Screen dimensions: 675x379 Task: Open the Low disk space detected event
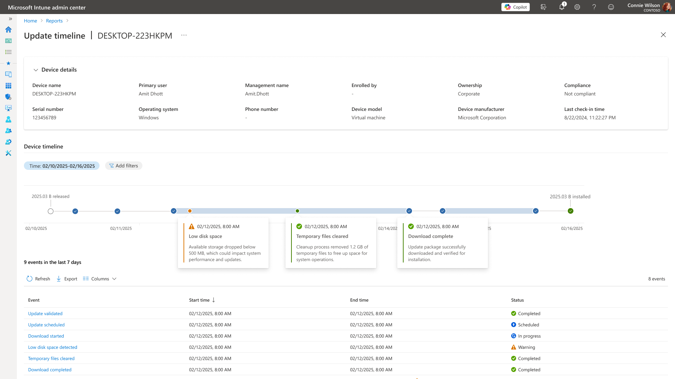point(53,347)
